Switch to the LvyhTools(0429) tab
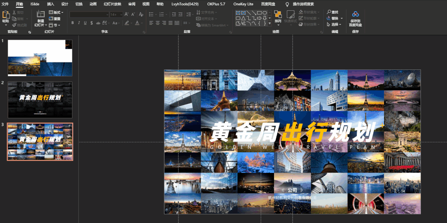447x223 pixels. point(185,4)
